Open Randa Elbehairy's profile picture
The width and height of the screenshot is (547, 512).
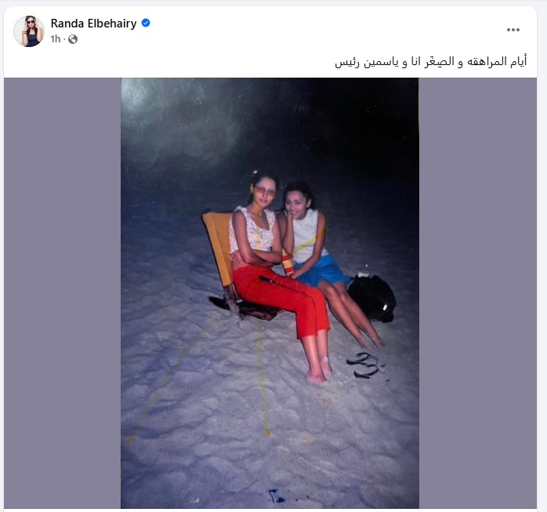(29, 31)
